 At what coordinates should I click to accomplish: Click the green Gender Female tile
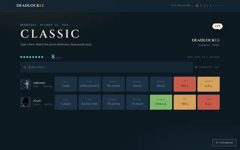pyautogui.click(x=161, y=102)
